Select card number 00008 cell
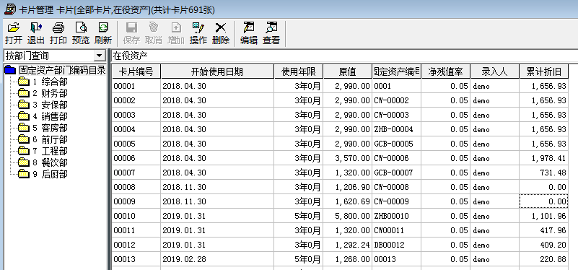Screen dimensions: 578x270 click(x=136, y=188)
